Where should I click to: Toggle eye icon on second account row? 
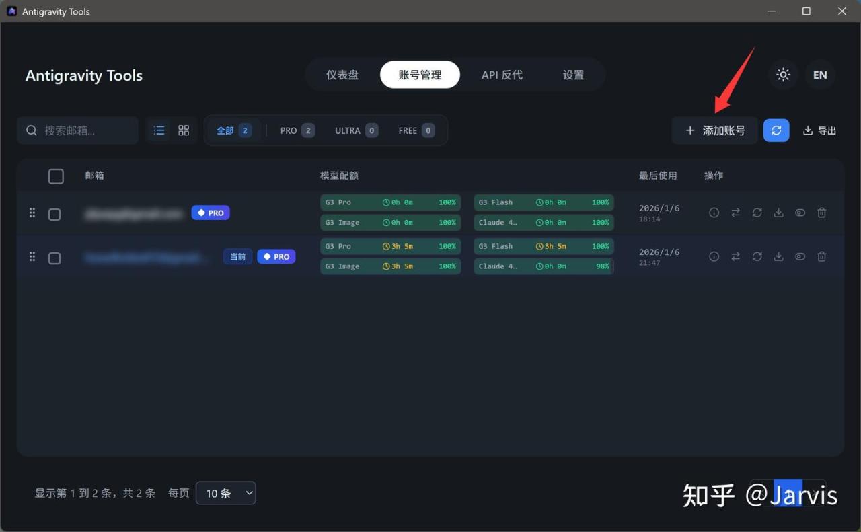[800, 256]
